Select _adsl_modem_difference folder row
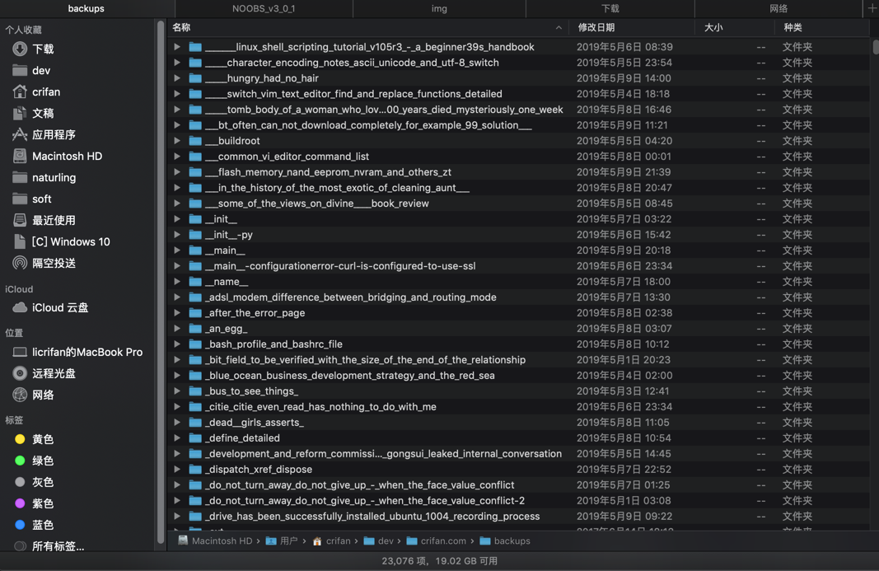The image size is (879, 571). tap(518, 297)
